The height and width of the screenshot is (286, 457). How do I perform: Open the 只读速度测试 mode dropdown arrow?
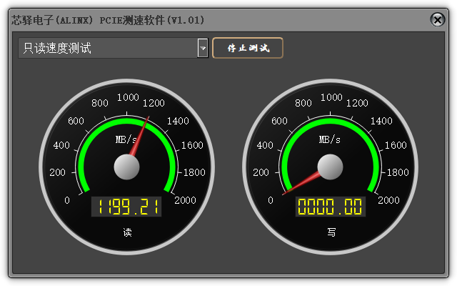tap(203, 48)
